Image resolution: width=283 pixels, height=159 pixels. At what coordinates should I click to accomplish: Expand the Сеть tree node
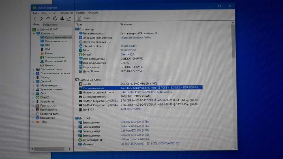pos(33,94)
